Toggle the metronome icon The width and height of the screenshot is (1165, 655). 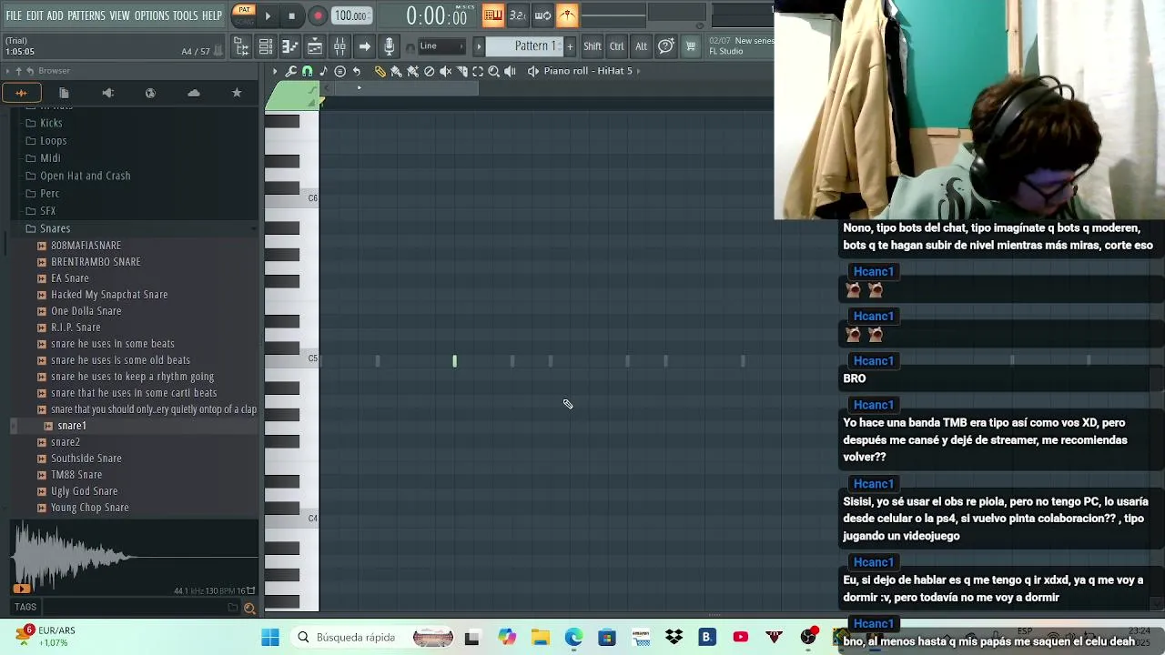(567, 15)
